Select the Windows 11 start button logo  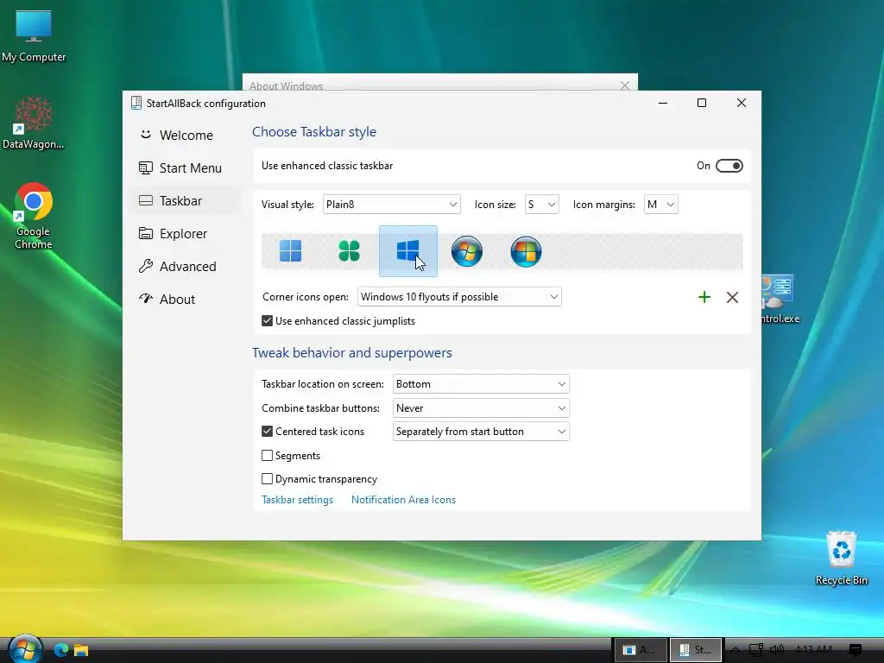coord(290,251)
